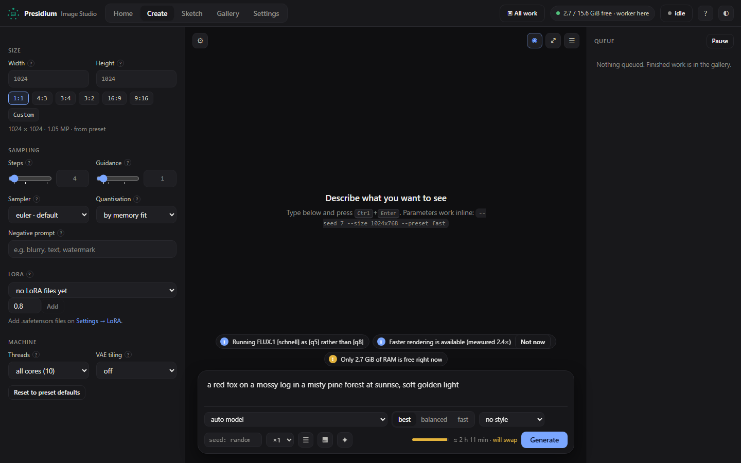Viewport: 741px width, 463px height.
Task: Open the Sampler euler default dropdown
Action: 49,215
